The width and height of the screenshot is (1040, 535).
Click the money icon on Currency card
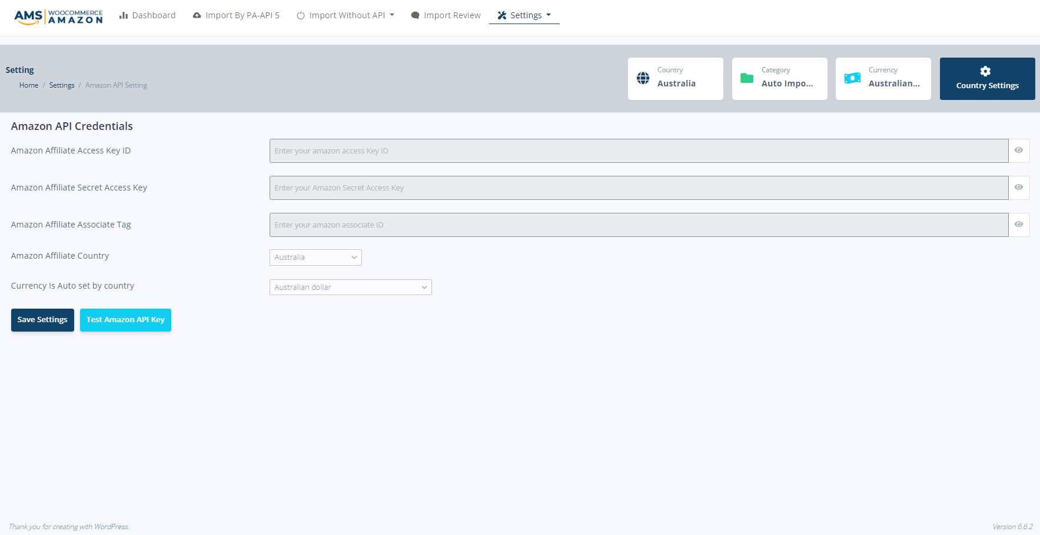[852, 78]
